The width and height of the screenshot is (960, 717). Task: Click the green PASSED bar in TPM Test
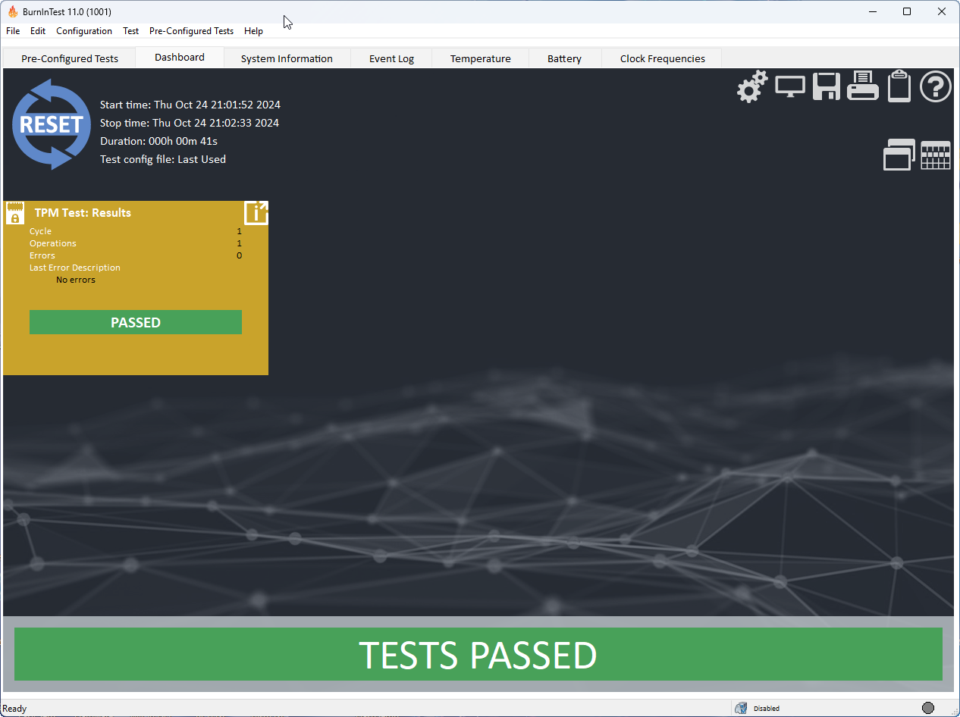[136, 322]
